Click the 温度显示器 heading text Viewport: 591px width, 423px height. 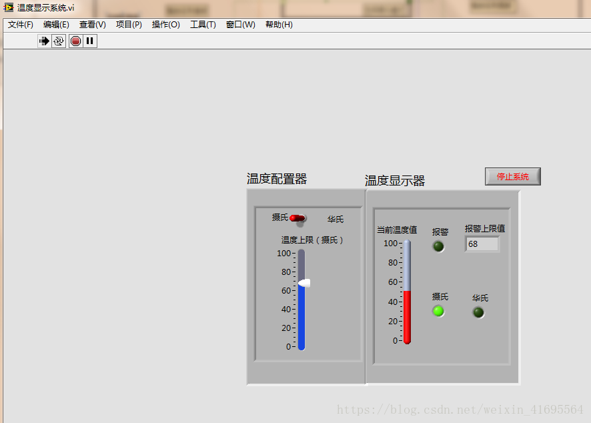395,181
